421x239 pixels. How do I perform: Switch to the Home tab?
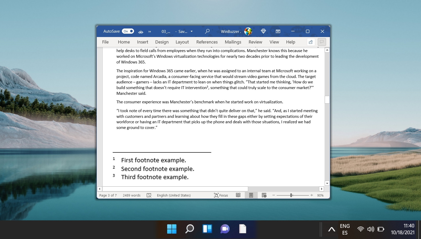pyautogui.click(x=124, y=42)
